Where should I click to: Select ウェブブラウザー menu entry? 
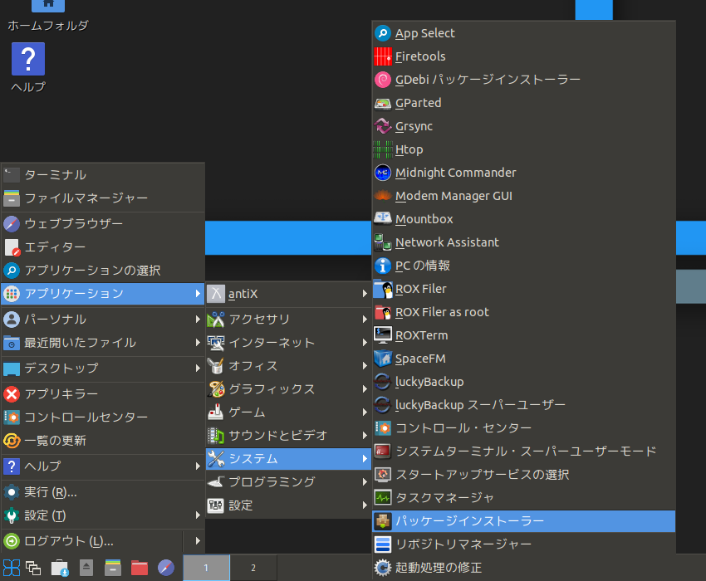tap(103, 223)
